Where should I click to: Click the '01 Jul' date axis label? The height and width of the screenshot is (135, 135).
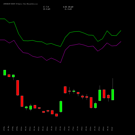coord(112,129)
